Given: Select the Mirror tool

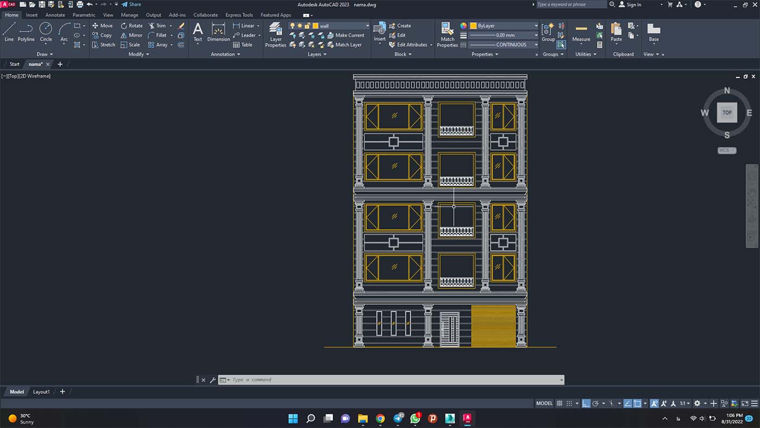Looking at the screenshot, I should (131, 35).
